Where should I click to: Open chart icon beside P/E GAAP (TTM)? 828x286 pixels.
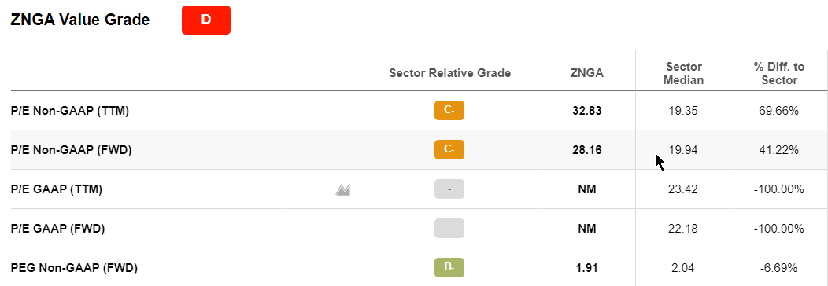tap(343, 189)
